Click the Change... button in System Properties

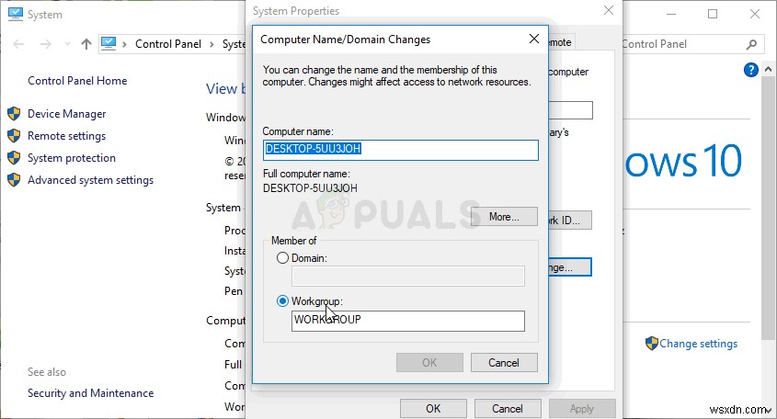(x=570, y=267)
